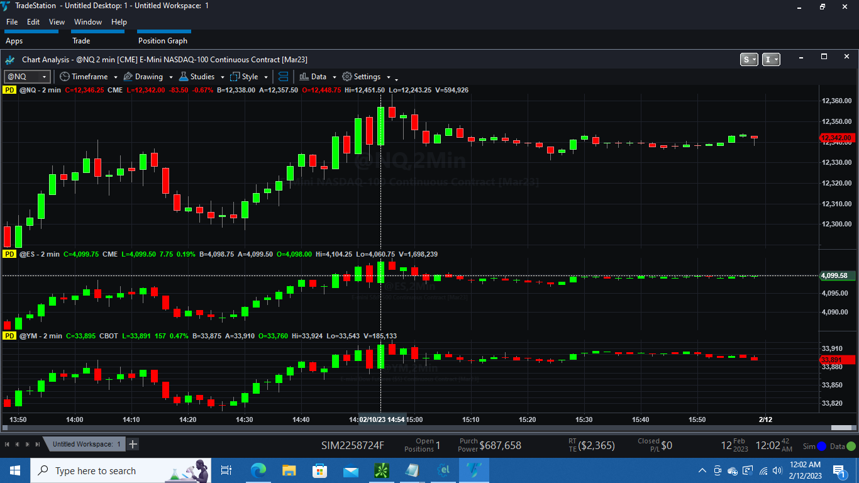The width and height of the screenshot is (859, 483).
Task: Go to first workspace tab arrow
Action: (7, 444)
